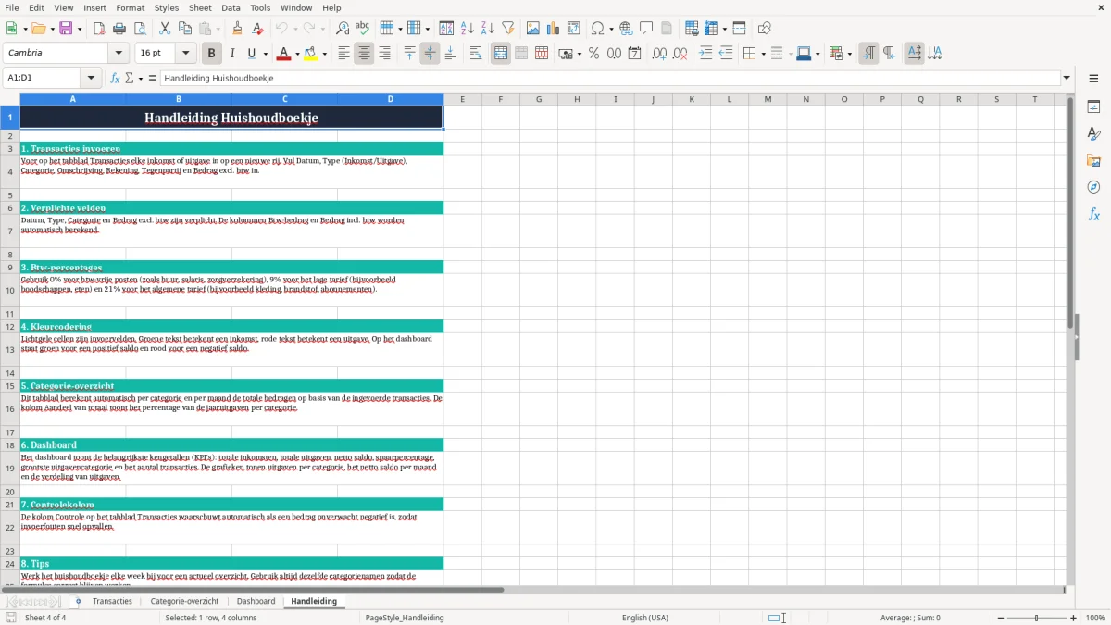Open the 16 pt font size dropdown

185,54
